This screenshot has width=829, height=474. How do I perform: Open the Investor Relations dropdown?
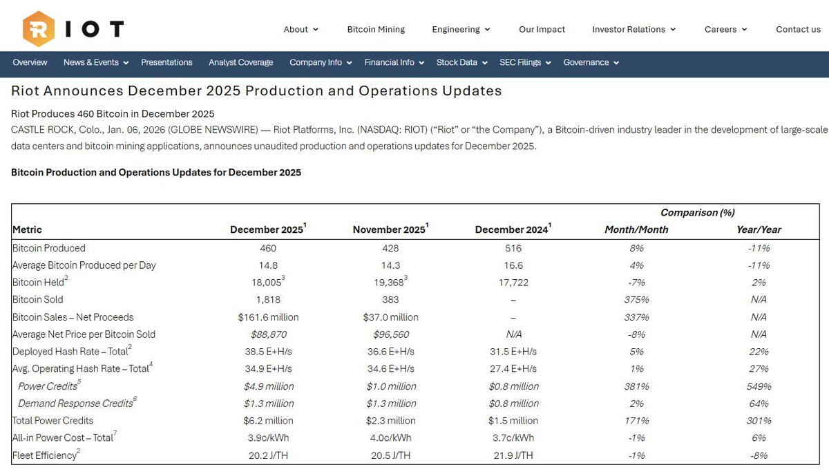(x=632, y=29)
